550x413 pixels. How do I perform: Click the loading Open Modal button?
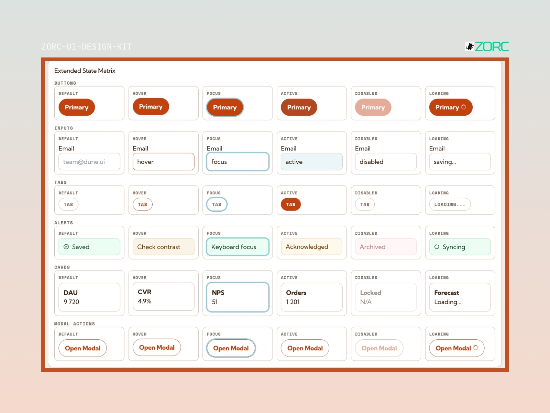[456, 348]
